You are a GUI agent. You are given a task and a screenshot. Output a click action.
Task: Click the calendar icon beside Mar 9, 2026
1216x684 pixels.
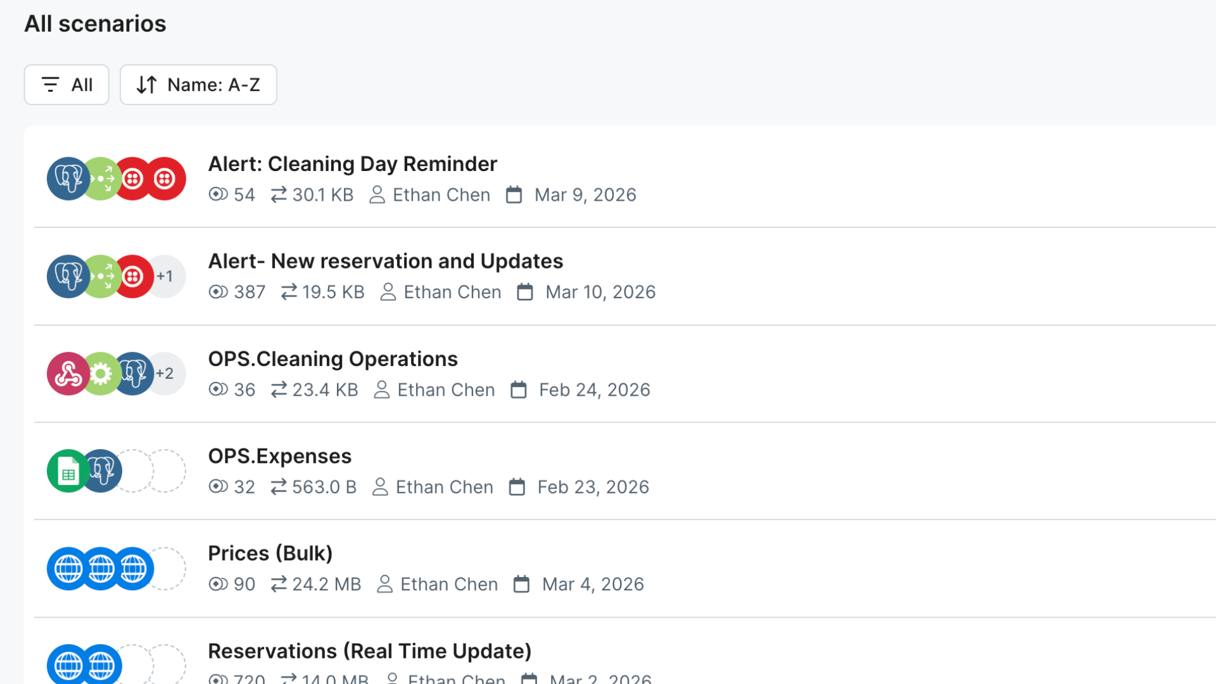click(514, 194)
